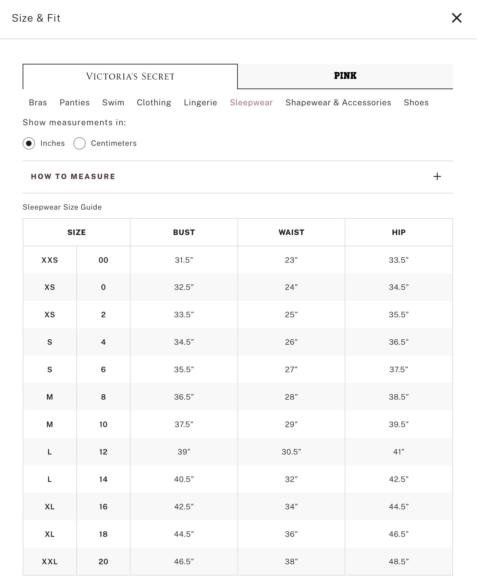Open the Swim size category
Screen dimensions: 477x579
click(113, 103)
